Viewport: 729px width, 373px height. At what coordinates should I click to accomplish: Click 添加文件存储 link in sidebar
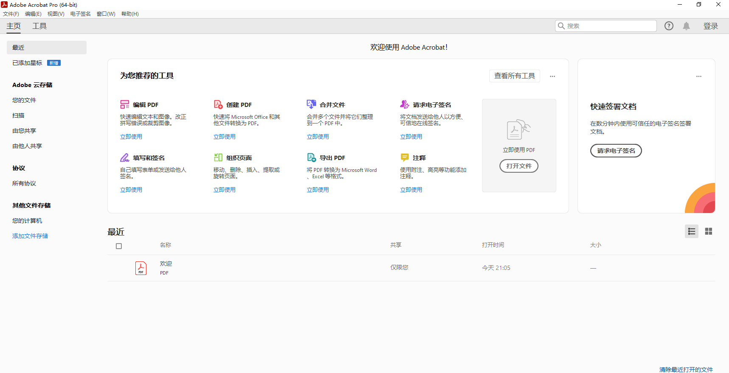[x=30, y=236]
